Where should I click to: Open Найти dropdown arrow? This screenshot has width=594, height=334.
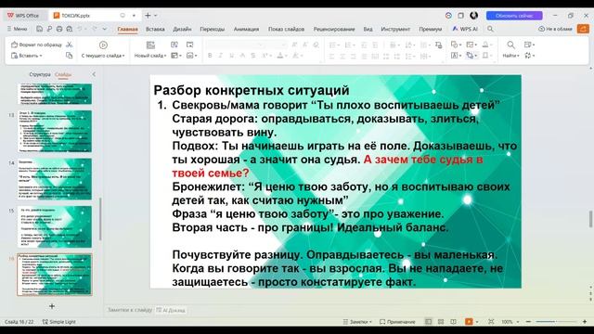pos(518,56)
